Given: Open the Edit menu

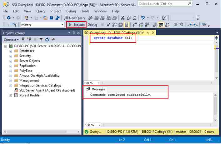Looking at the screenshot, I should click(x=16, y=11).
